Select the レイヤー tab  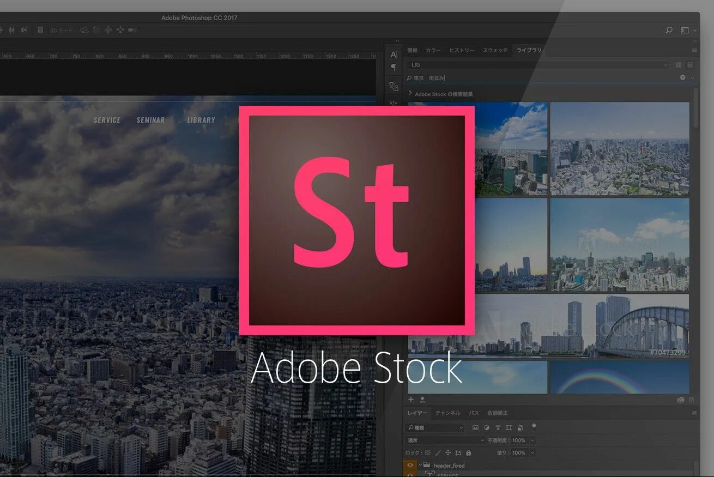tap(417, 413)
